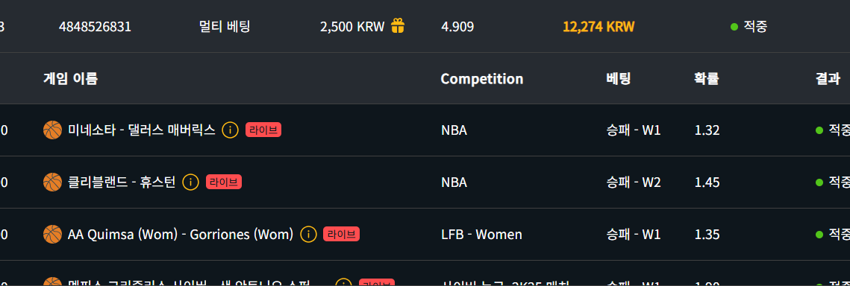Click the 게임 이름 column header

pyautogui.click(x=70, y=78)
